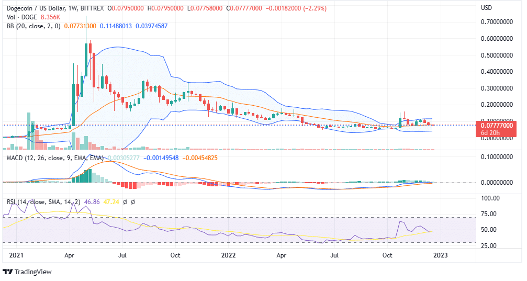Viewport: 527px width, 281px height.
Task: Click the Vol · DOGE indicator label
Action: pos(22,17)
